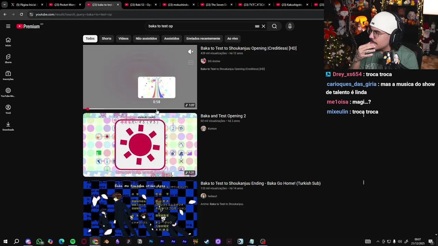
Task: Open the blue checkered Ending thumbnail
Action: [140, 208]
